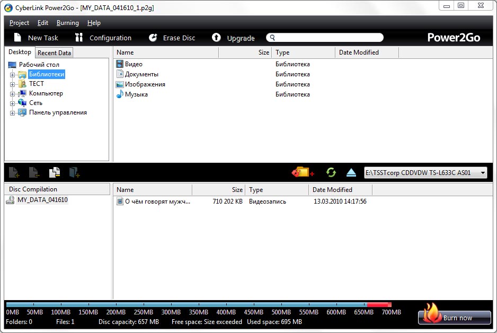This screenshot has height=333, width=497.
Task: Open the Burning menu
Action: click(67, 23)
